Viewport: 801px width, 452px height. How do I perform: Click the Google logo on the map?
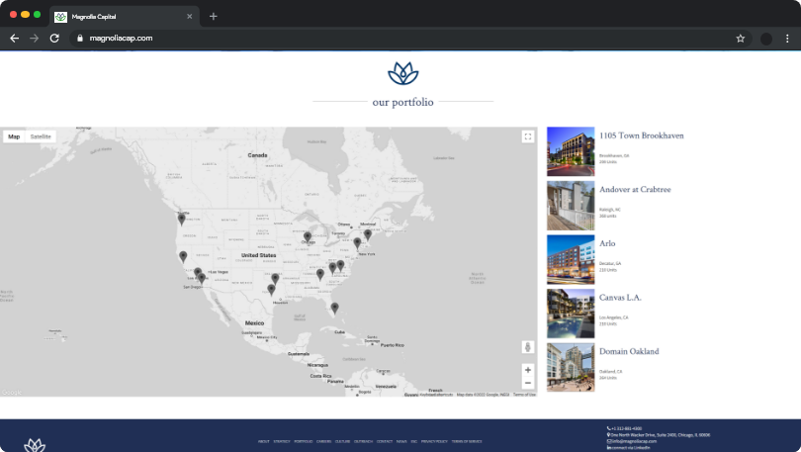click(x=11, y=393)
